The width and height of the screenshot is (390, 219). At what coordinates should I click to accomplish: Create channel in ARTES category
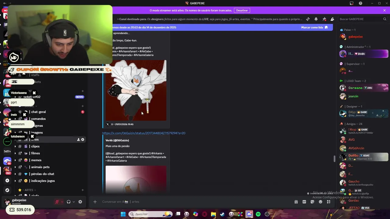tap(83, 190)
